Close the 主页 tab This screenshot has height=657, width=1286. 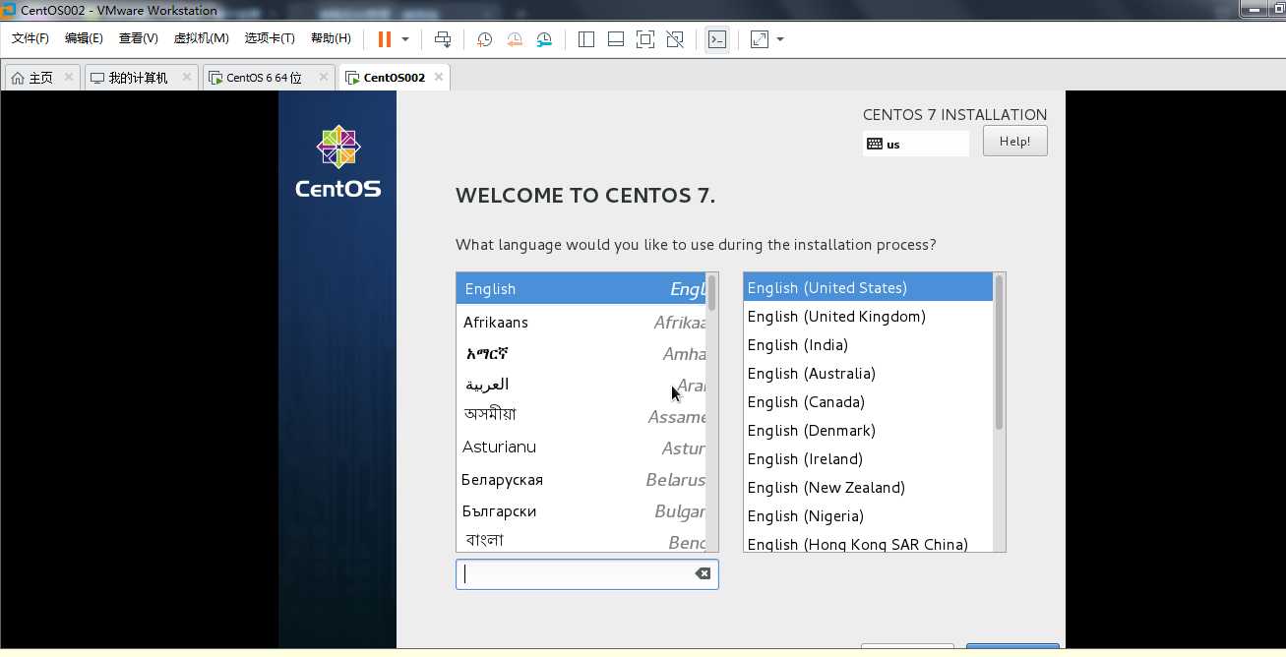(x=69, y=77)
